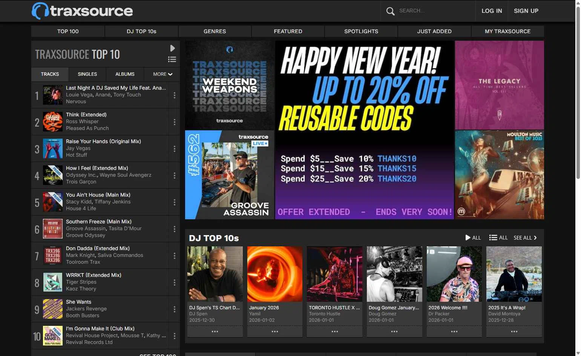Open options menu for She Wants
581x356 pixels.
click(x=174, y=309)
